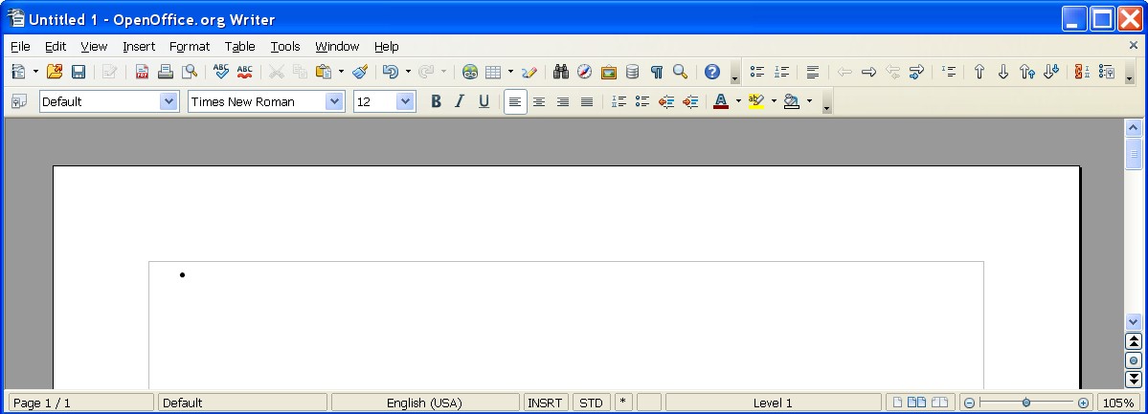Expand the New document arrow

pos(35,72)
